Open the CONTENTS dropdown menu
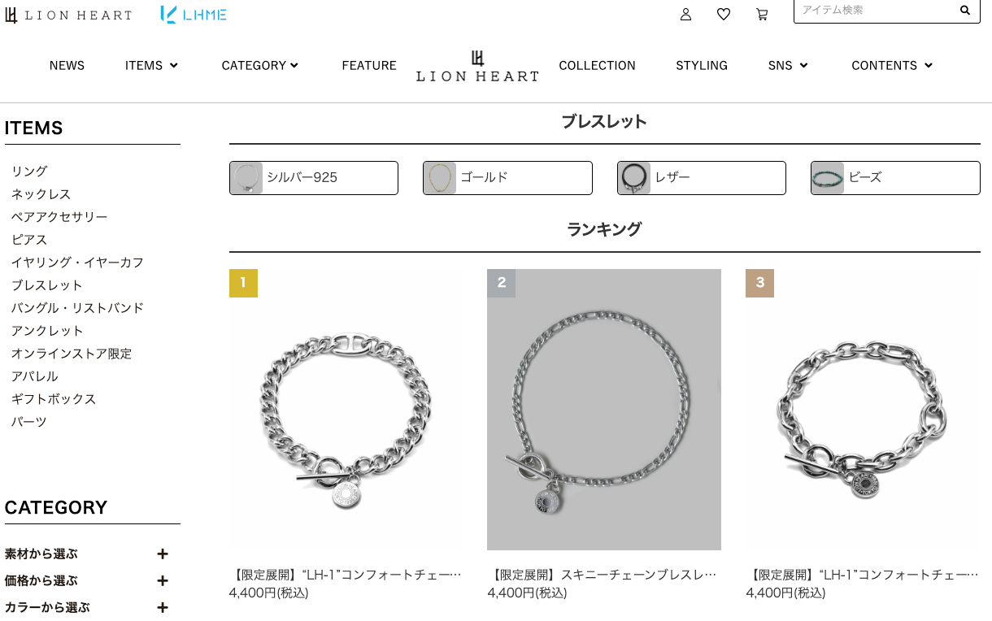 [892, 66]
